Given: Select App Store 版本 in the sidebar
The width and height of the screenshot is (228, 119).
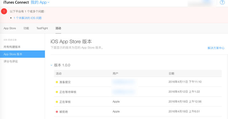Looking at the screenshot, I should [13, 54].
